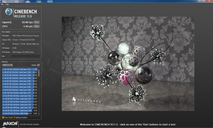Click the brown Identical System legend swatch
Image resolution: width=213 pixels, height=128 pixels.
pyautogui.click(x=14, y=118)
